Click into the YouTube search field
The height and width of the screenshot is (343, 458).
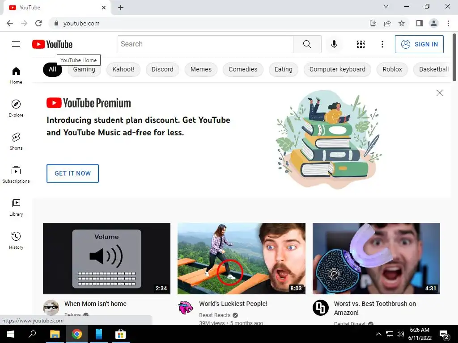(205, 44)
